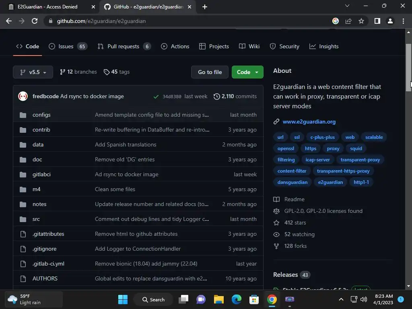
Task: Open the notes folder
Action: (x=39, y=204)
